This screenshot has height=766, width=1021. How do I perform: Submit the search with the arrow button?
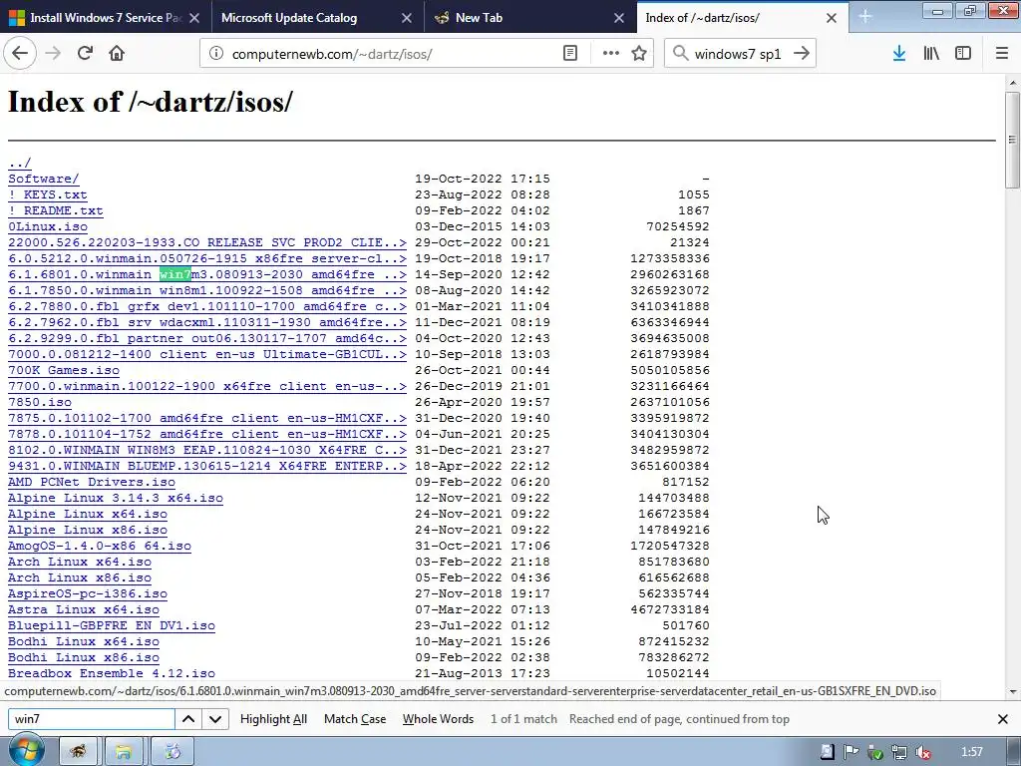(x=802, y=54)
